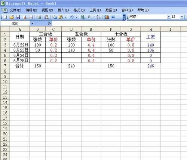Click the binoculars research icon

tap(47, 17)
